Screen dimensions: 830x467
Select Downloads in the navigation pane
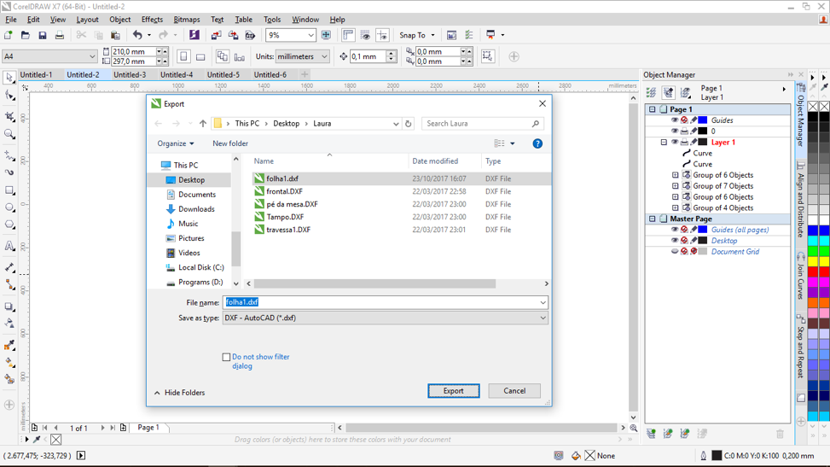click(x=196, y=209)
